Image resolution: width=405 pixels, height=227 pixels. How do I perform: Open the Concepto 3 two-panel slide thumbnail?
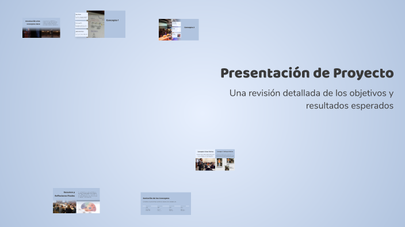pos(215,160)
